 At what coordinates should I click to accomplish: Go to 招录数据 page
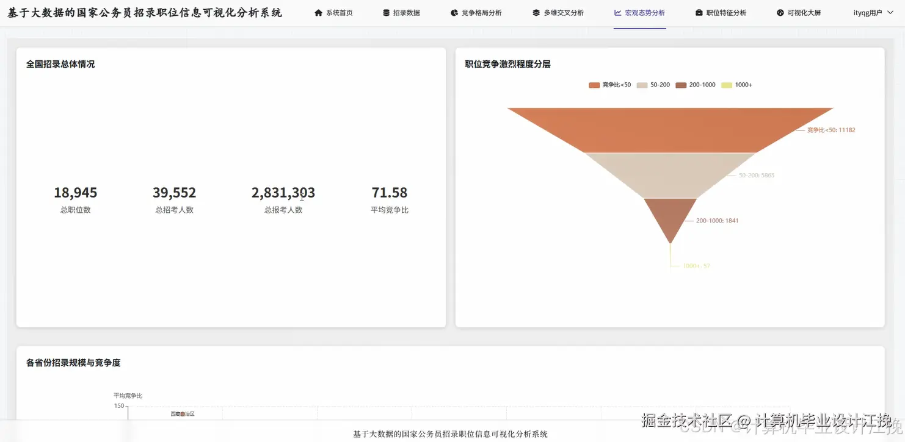(401, 13)
